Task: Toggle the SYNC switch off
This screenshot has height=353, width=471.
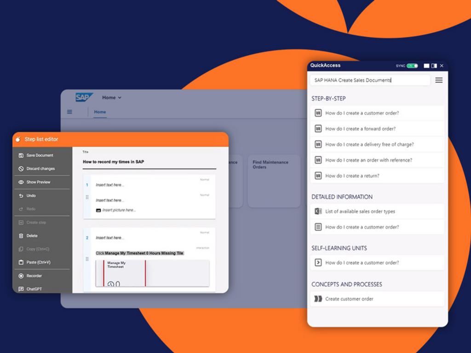Action: coord(412,66)
